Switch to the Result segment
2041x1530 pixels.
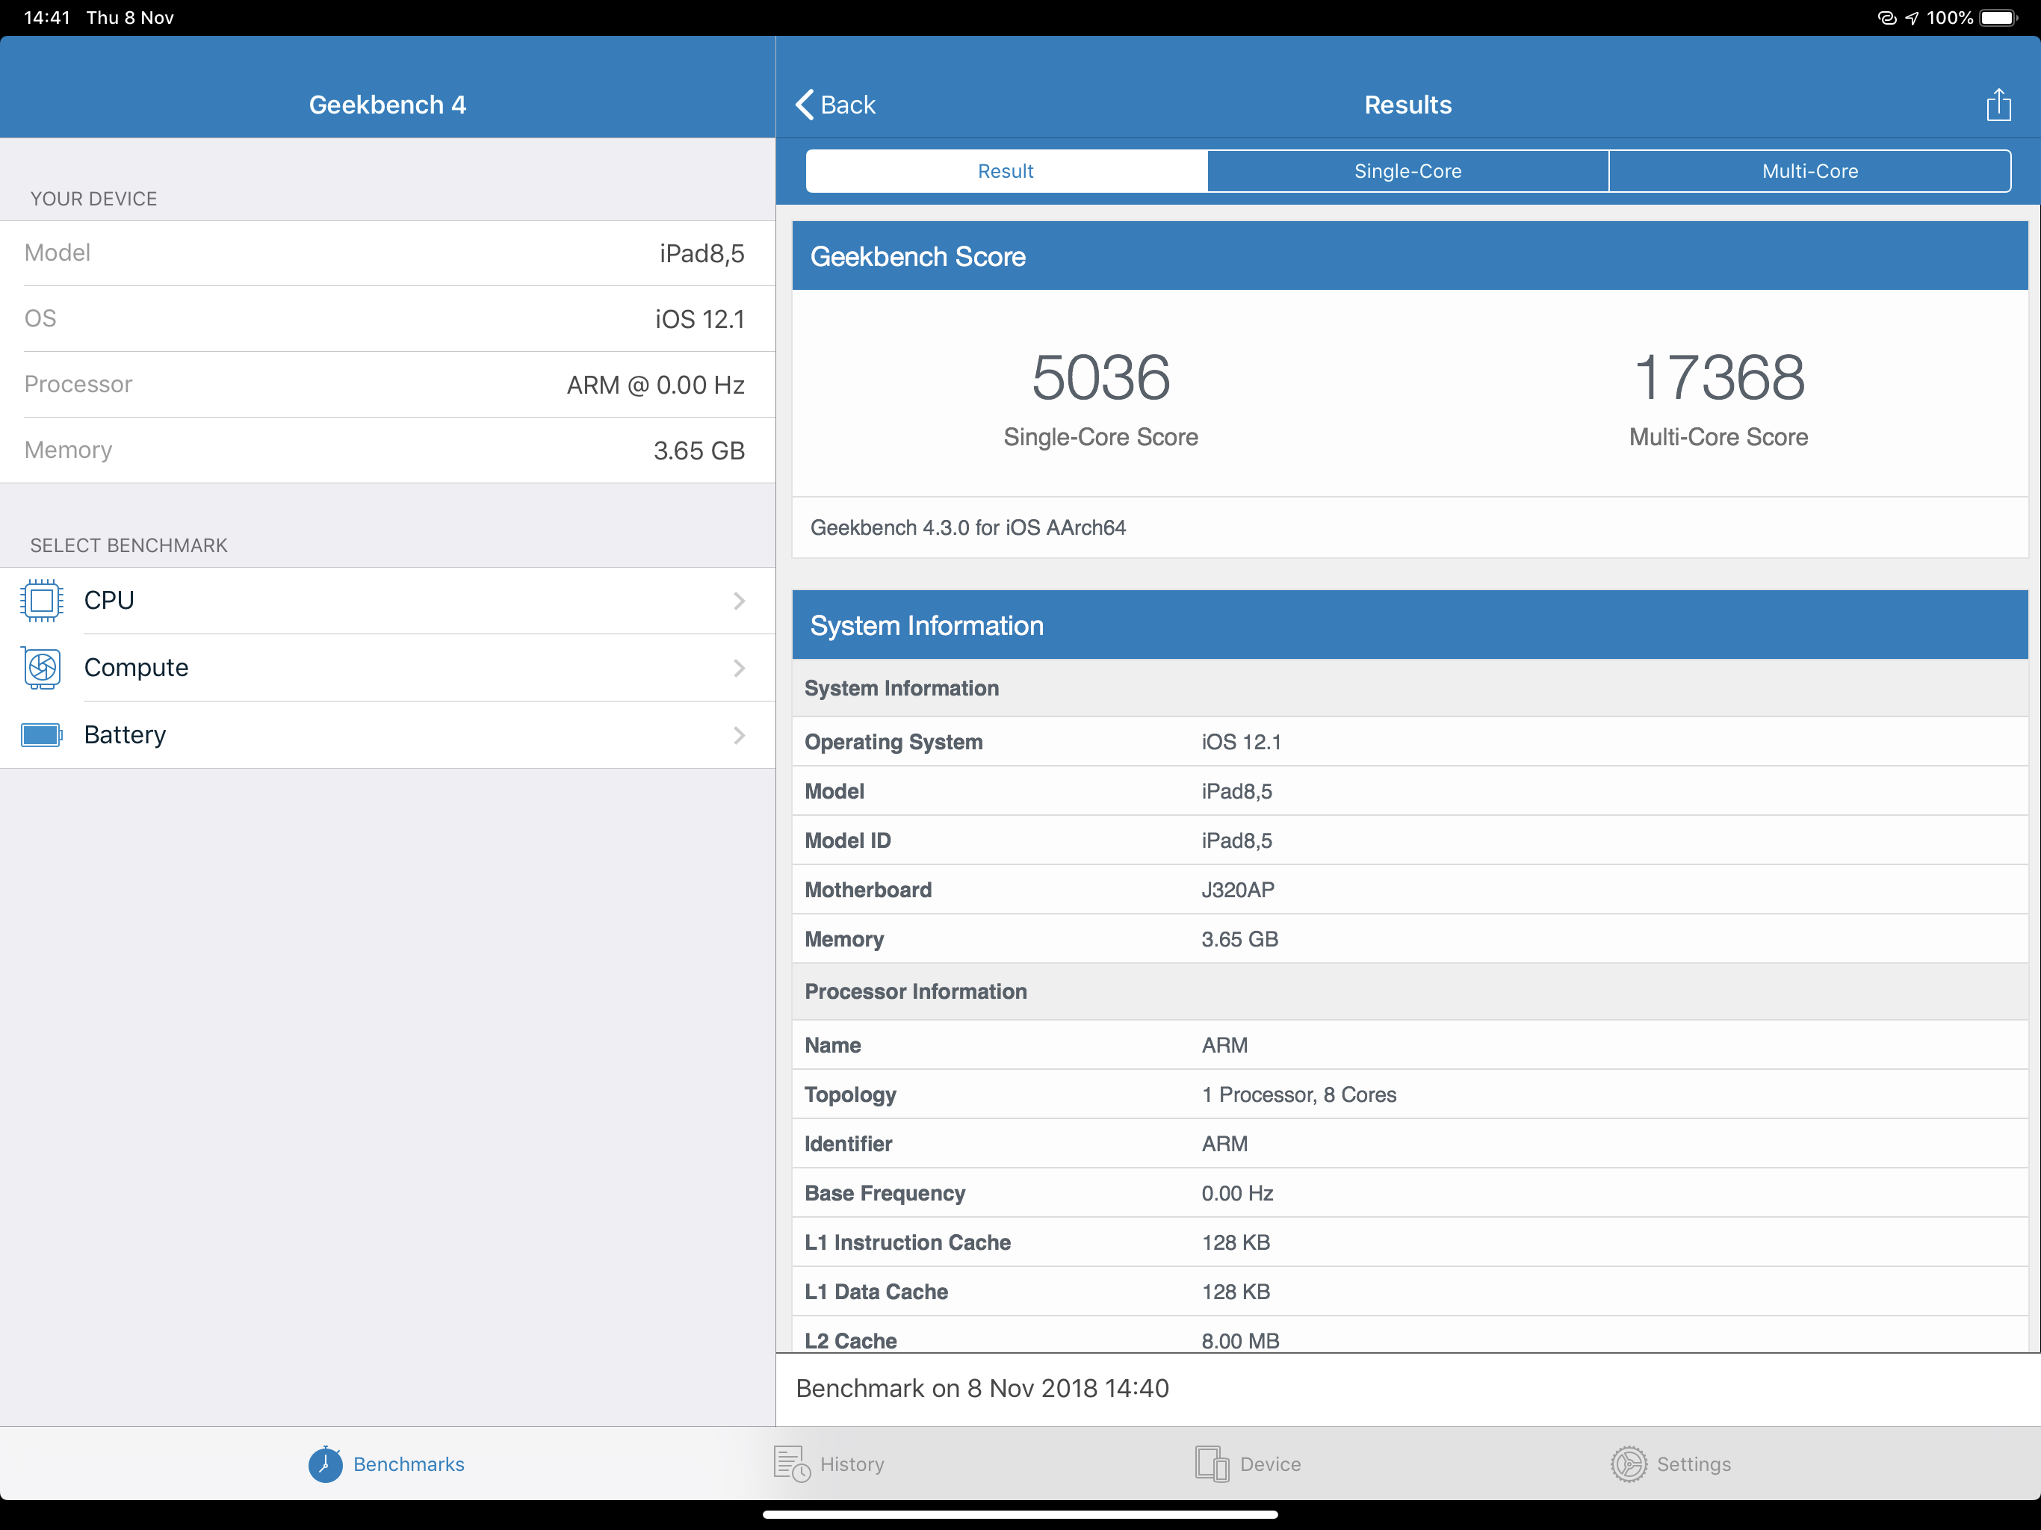click(x=1006, y=171)
